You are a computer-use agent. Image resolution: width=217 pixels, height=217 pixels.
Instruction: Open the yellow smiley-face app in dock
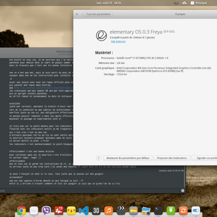[x=71, y=210]
